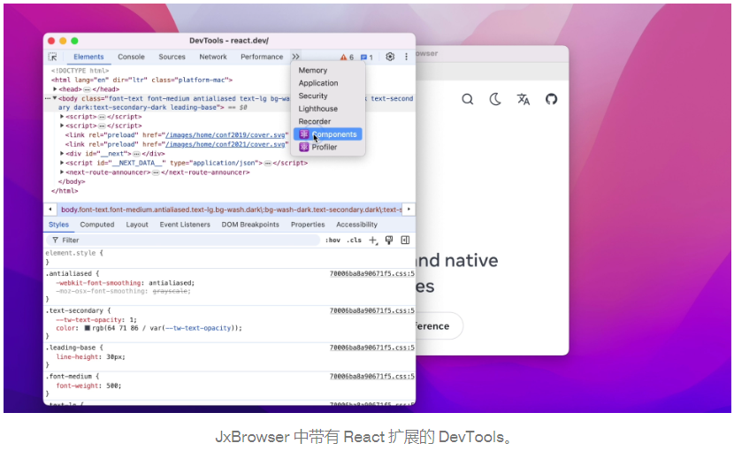The image size is (734, 451).
Task: Open the GitHub icon in browser window
Action: point(552,99)
